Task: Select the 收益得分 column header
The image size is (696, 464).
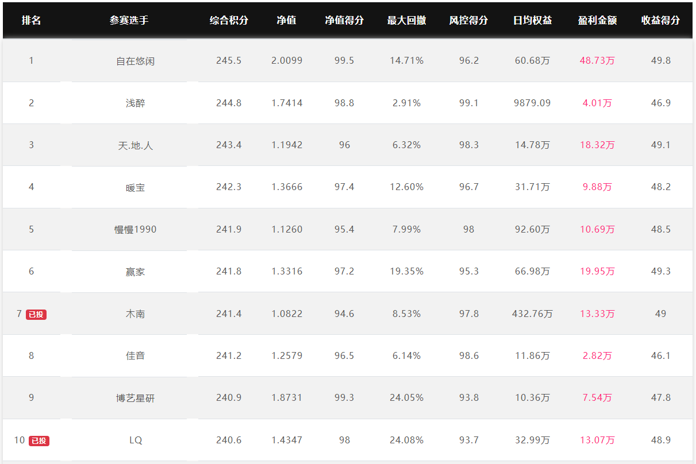Action: click(x=660, y=20)
